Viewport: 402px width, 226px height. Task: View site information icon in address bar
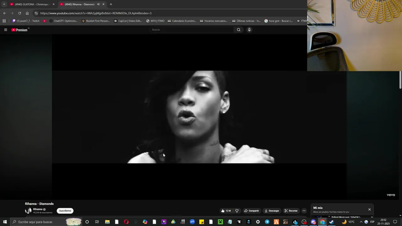[x=36, y=13]
